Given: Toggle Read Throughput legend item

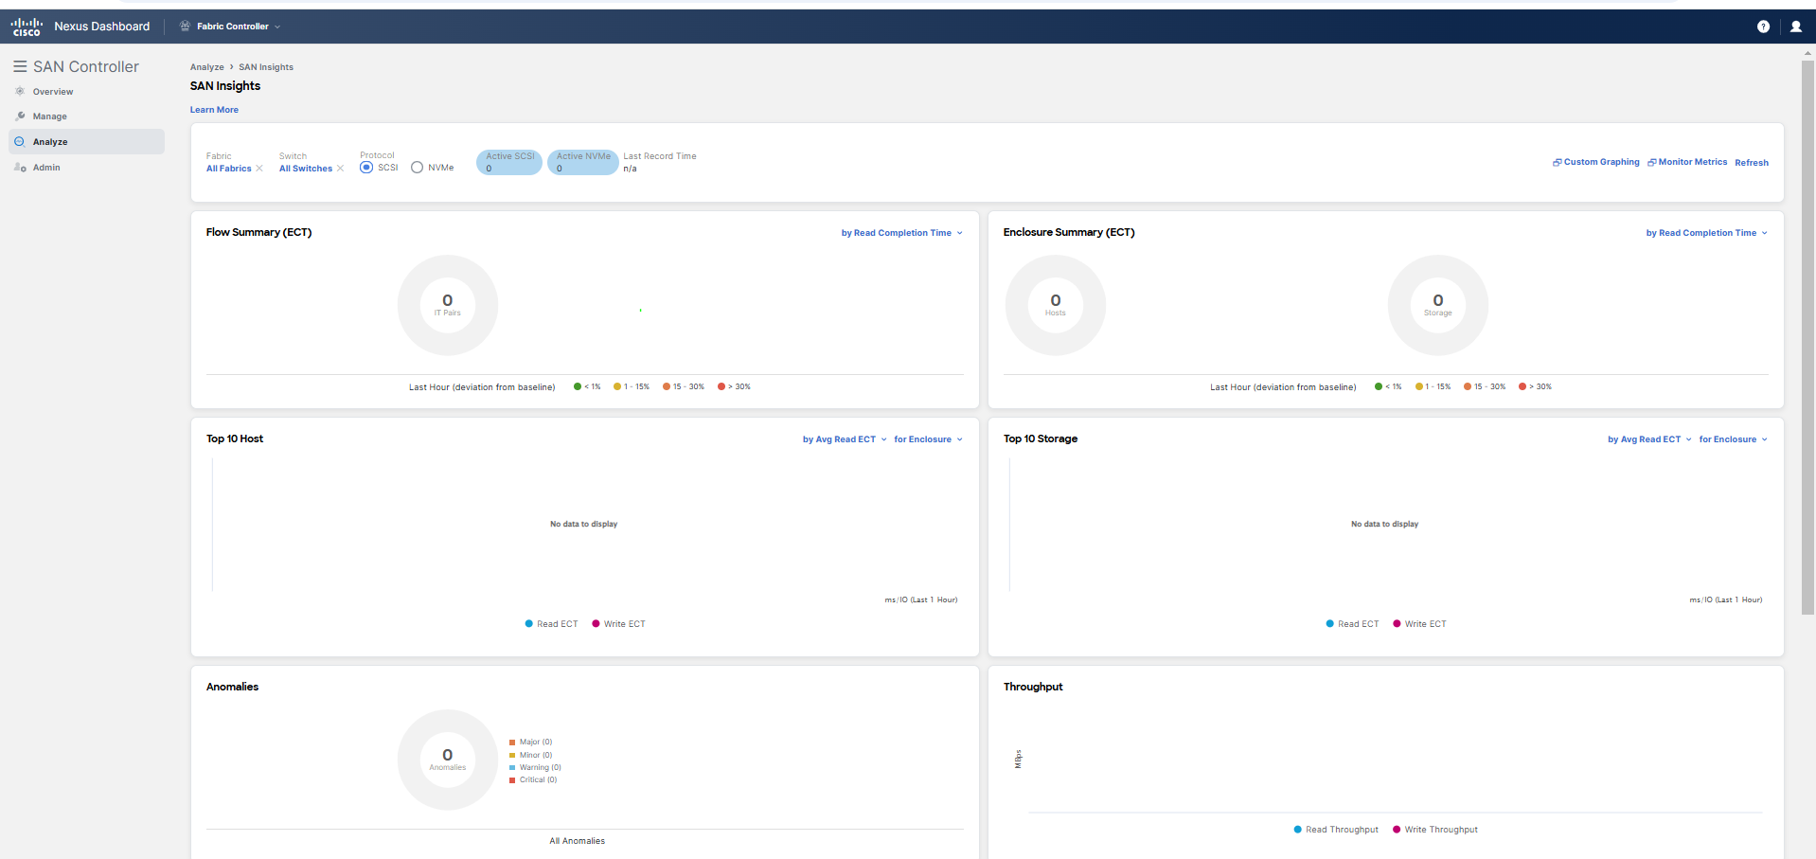Looking at the screenshot, I should 1336,830.
